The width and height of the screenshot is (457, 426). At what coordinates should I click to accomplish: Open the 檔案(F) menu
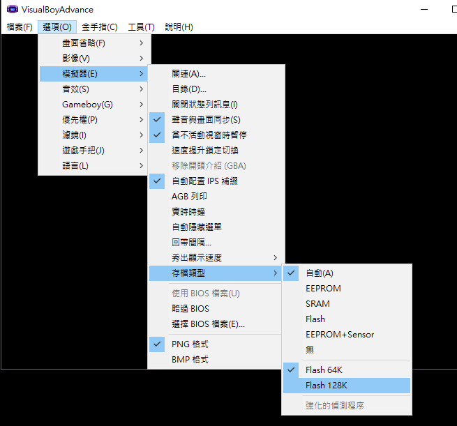tap(20, 27)
